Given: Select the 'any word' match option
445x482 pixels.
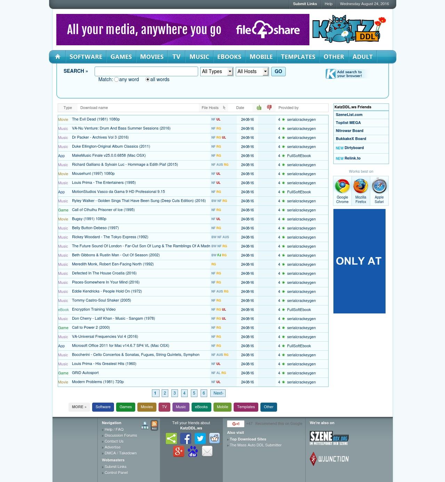Looking at the screenshot, I should pos(116,80).
